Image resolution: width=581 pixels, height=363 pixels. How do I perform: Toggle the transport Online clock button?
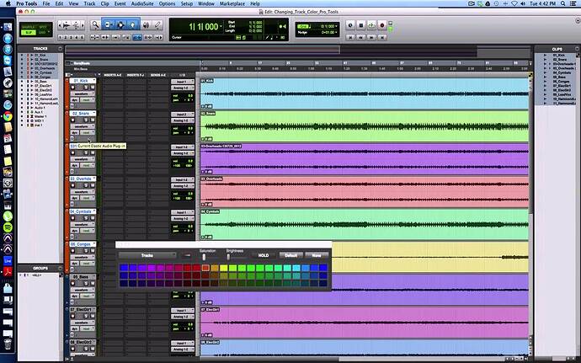pos(350,25)
